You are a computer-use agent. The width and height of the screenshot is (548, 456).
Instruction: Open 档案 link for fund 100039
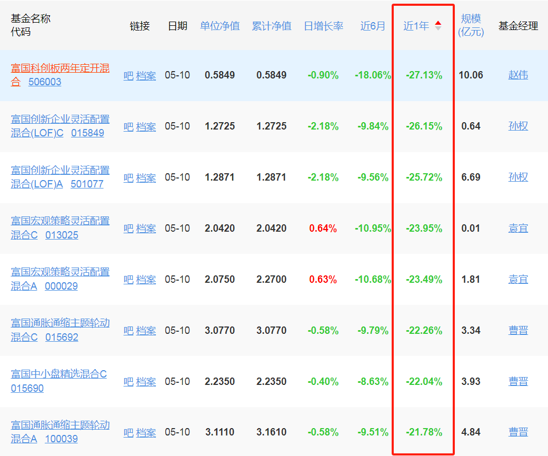coord(146,433)
